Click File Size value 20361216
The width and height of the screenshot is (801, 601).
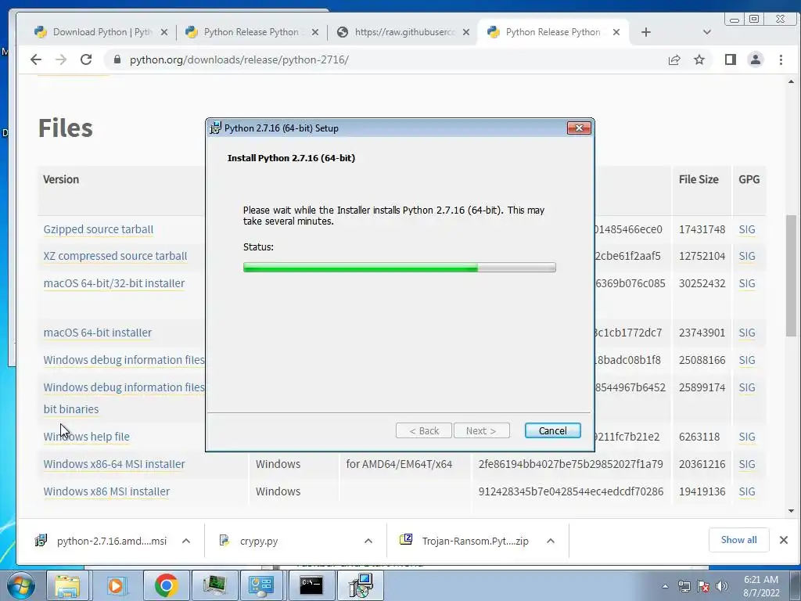[x=702, y=464]
